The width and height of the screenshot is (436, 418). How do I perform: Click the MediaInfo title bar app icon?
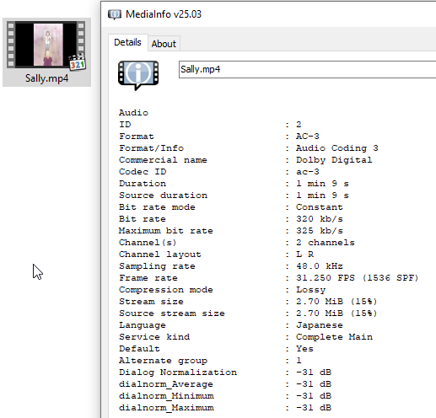pyautogui.click(x=115, y=14)
